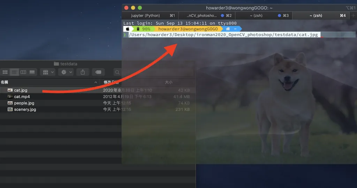Open the Finder group-by dropdown
Viewport: 357px width, 188px height.
[47, 72]
